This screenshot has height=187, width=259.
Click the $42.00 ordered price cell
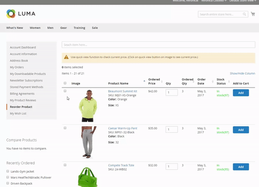(153, 91)
